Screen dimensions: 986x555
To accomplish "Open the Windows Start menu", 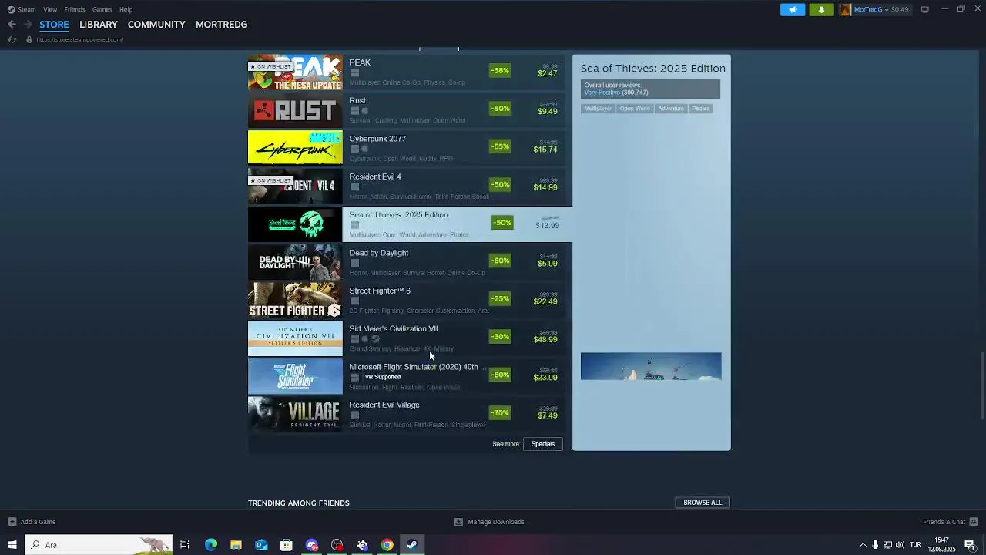I will 12,545.
